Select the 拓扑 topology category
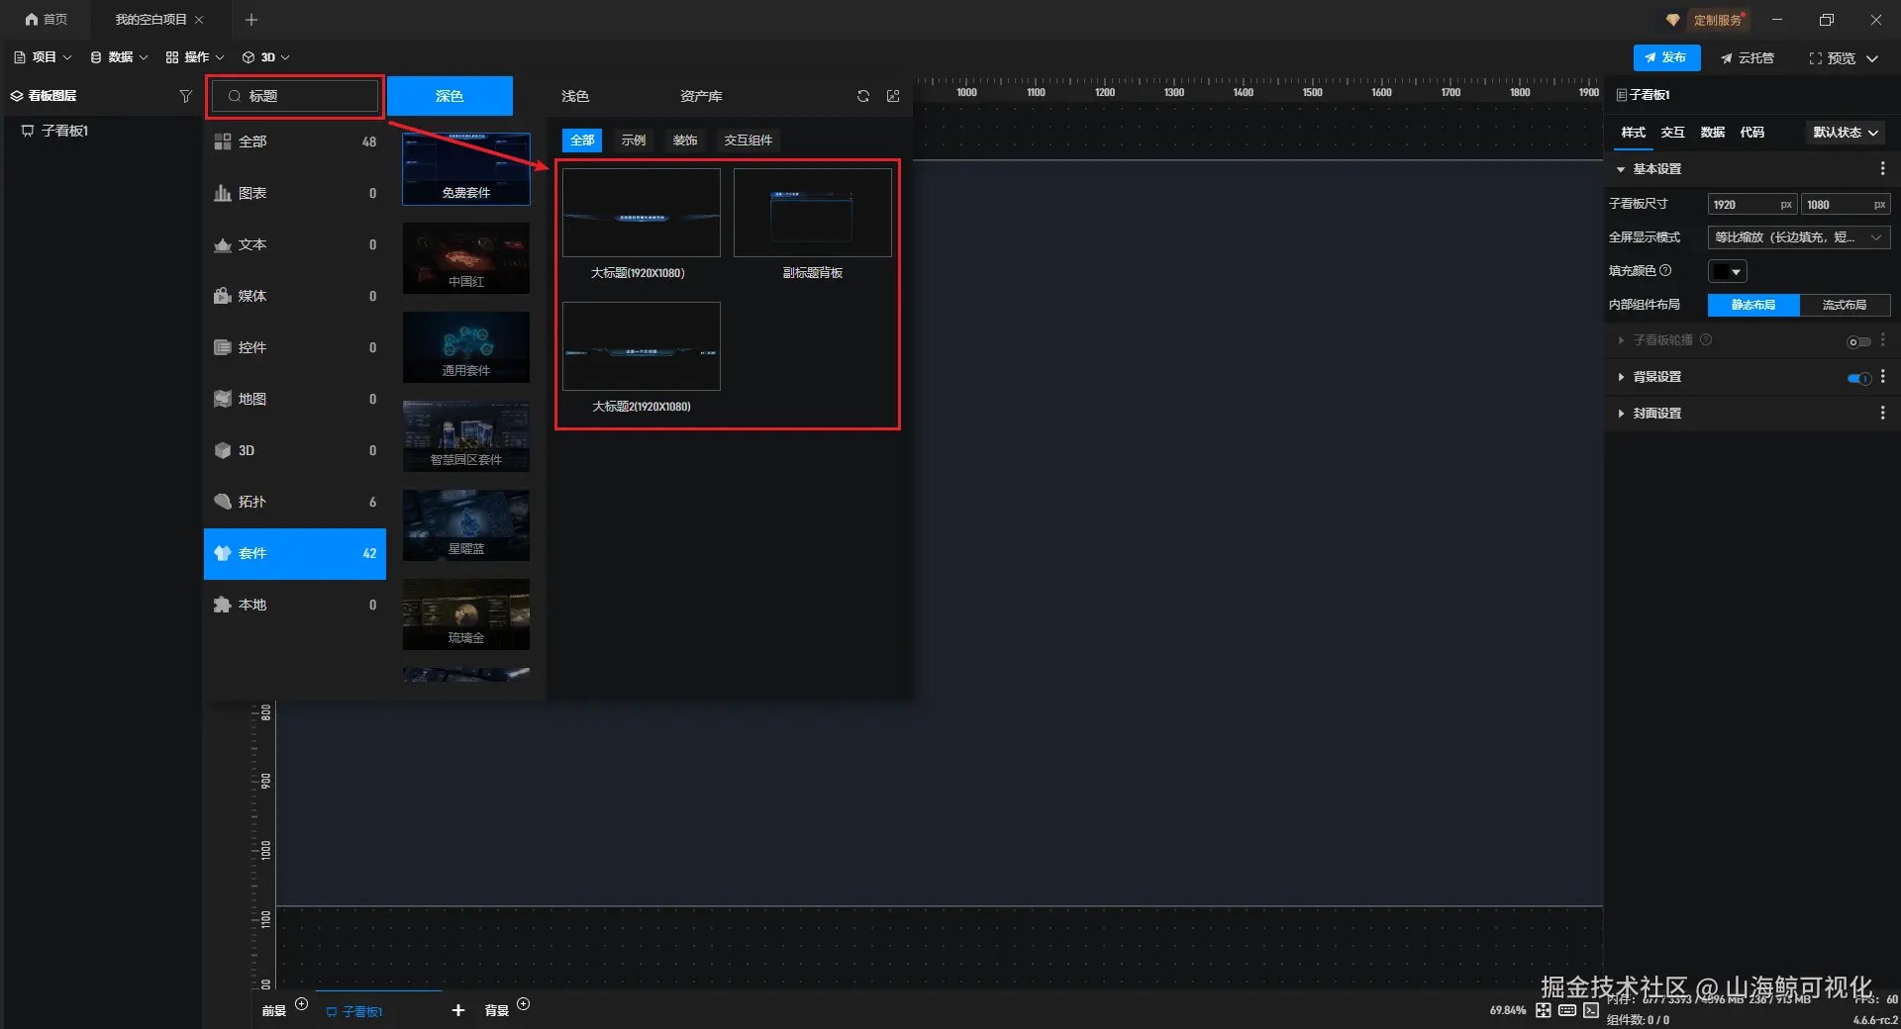 (x=295, y=502)
